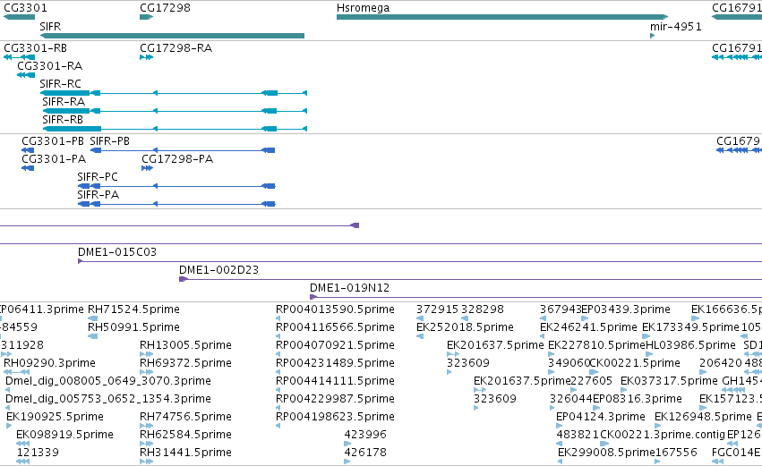Open the DME1-019N12 clone feature

click(536, 297)
